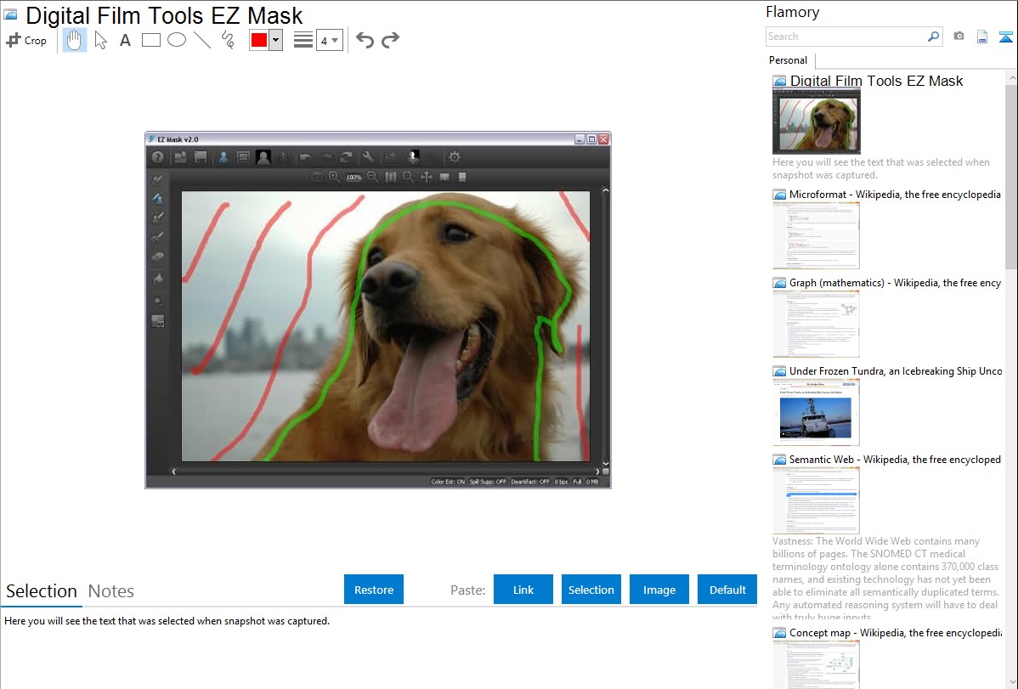This screenshot has width=1018, height=689.
Task: Click the Paste Default button
Action: coord(727,590)
